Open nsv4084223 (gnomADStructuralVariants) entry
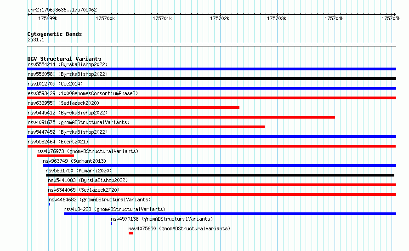Screen dimensions: 409x251 [x=114, y=209]
